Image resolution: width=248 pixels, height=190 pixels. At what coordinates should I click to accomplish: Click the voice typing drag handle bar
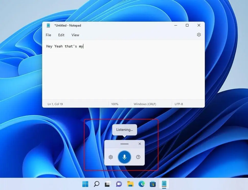125,144
